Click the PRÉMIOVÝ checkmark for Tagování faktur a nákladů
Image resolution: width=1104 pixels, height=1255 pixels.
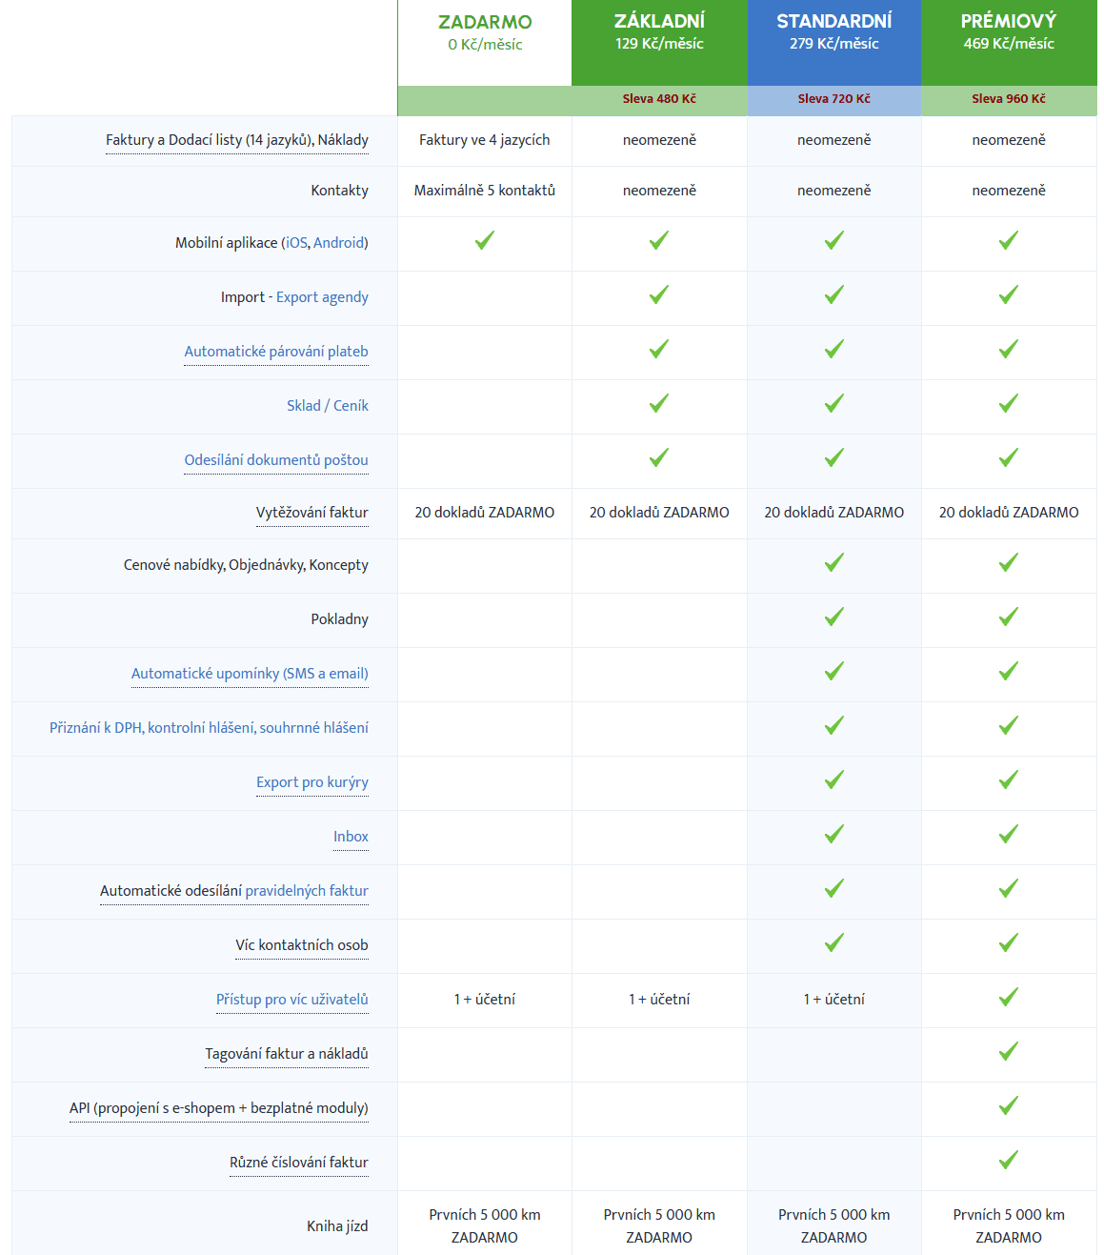click(1008, 1052)
